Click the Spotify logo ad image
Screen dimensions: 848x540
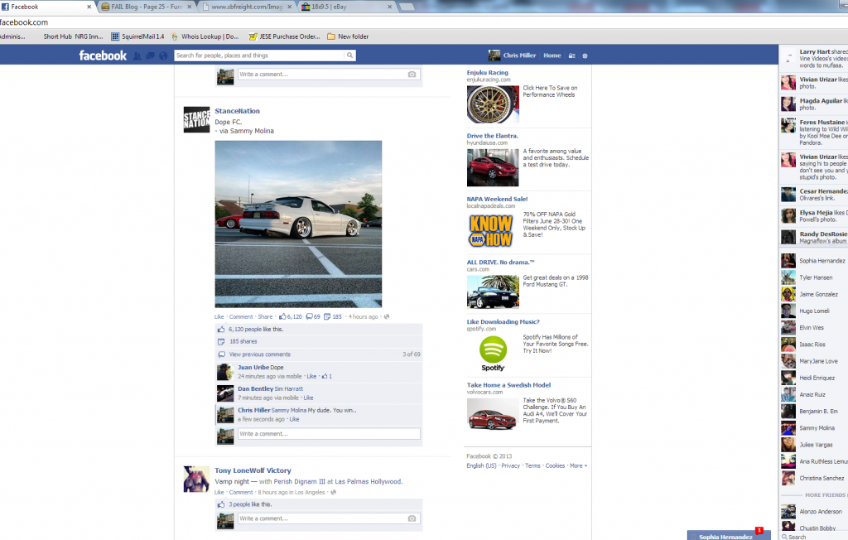pos(493,354)
